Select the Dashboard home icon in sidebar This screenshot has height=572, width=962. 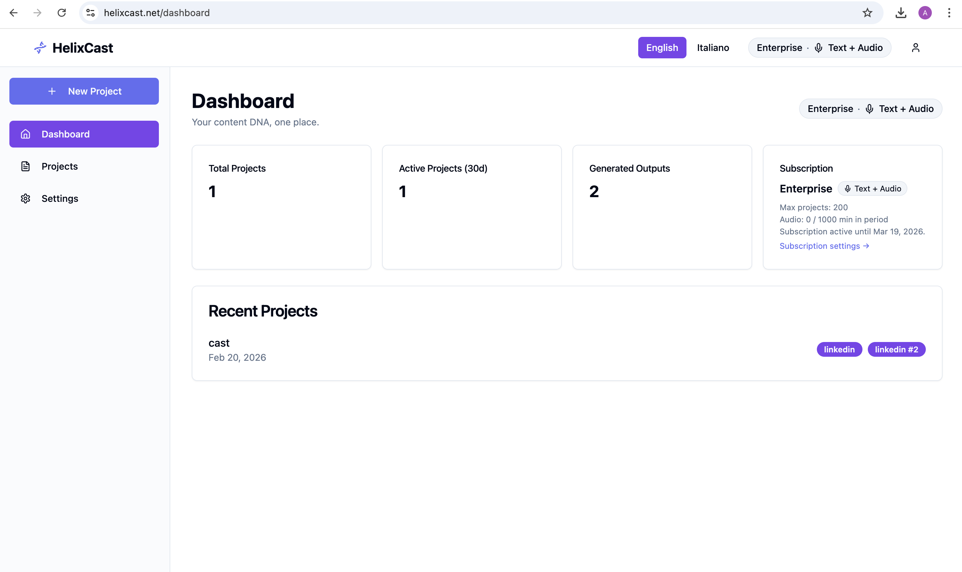(25, 134)
